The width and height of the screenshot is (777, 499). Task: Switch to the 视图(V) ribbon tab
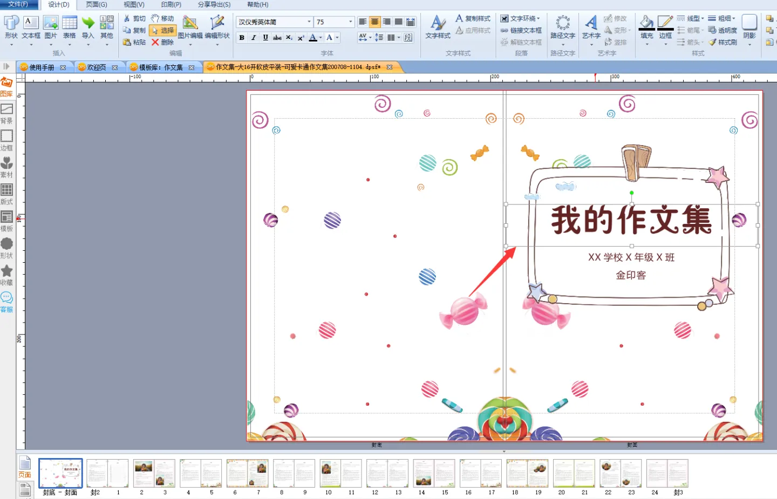tap(134, 4)
